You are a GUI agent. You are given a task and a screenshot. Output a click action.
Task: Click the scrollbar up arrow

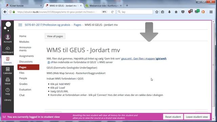[x=213, y=22]
